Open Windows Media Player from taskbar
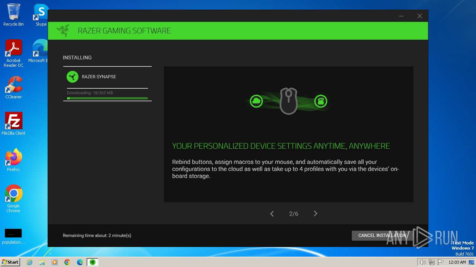The height and width of the screenshot is (267, 476). 55,262
